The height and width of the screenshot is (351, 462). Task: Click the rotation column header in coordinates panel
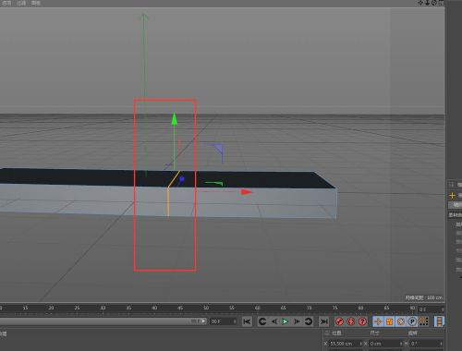pyautogui.click(x=413, y=333)
